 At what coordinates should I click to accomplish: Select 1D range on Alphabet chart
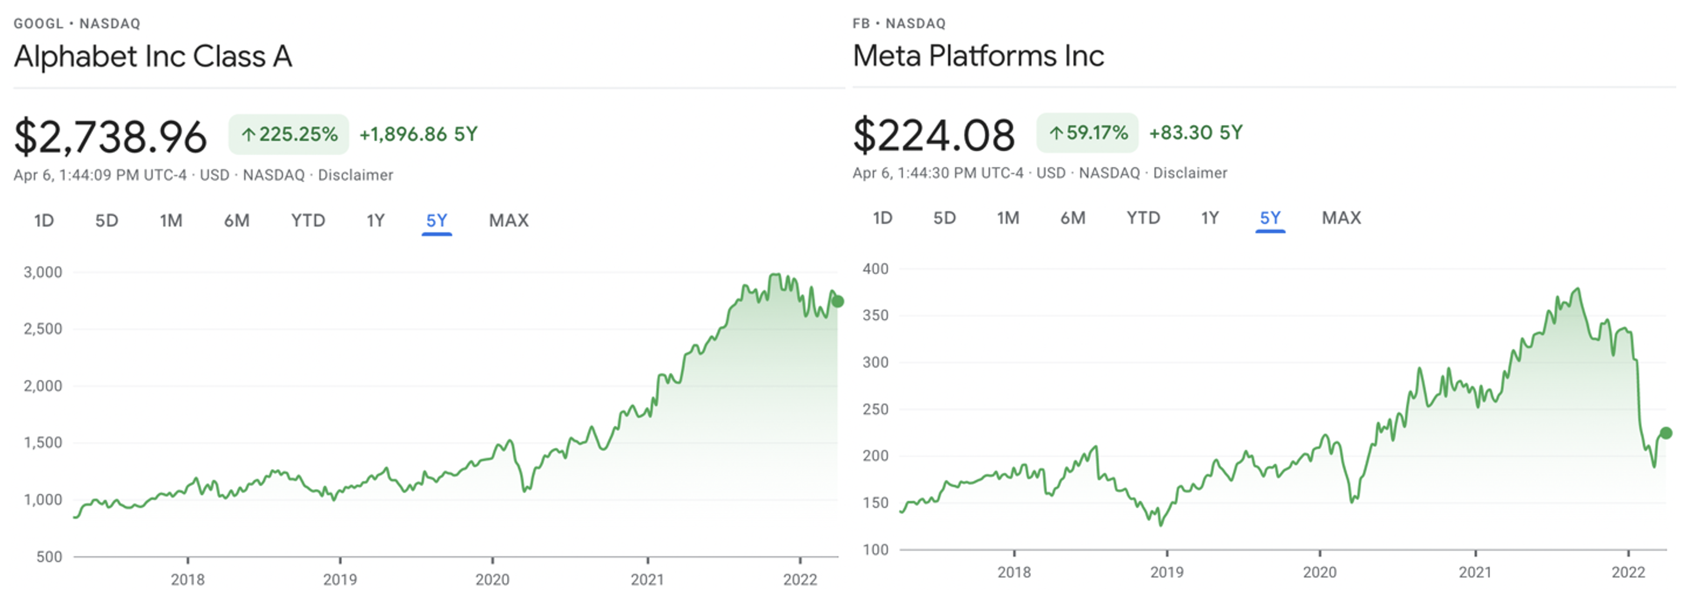(x=44, y=220)
